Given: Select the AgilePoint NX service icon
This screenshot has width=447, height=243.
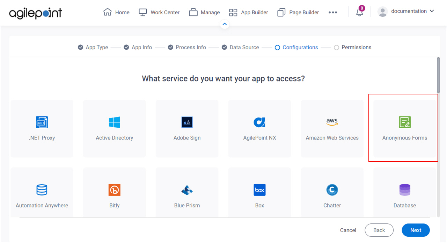Looking at the screenshot, I should (x=259, y=122).
